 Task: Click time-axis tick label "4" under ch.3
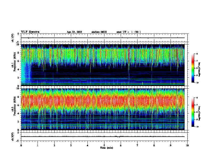(88, 145)
